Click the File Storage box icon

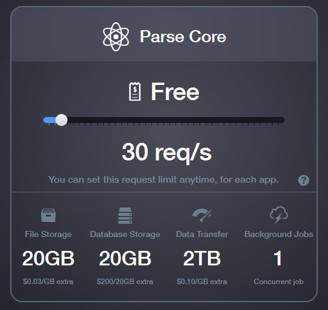48,215
